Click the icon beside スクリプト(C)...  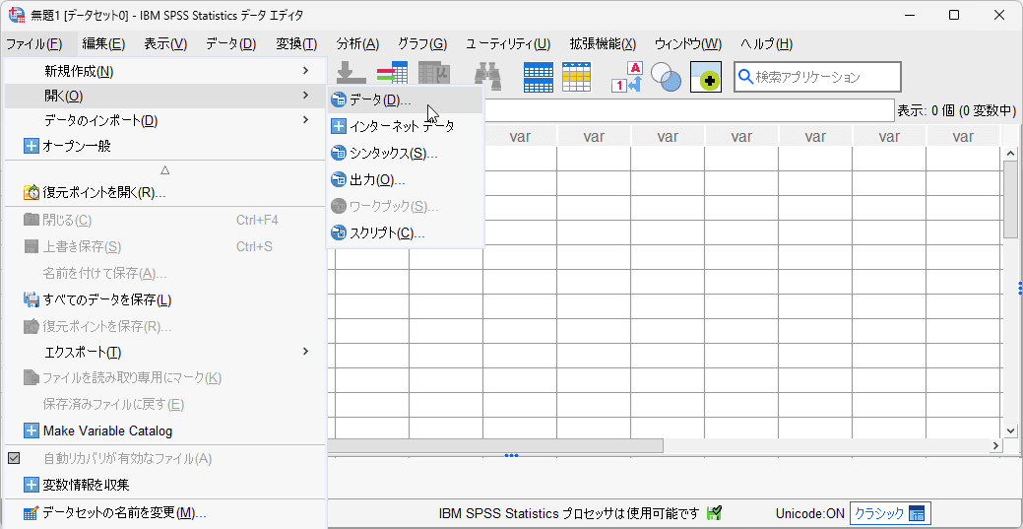(x=338, y=232)
